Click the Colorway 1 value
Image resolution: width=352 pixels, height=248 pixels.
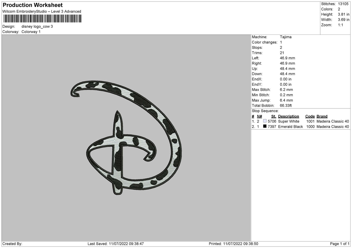(31, 32)
